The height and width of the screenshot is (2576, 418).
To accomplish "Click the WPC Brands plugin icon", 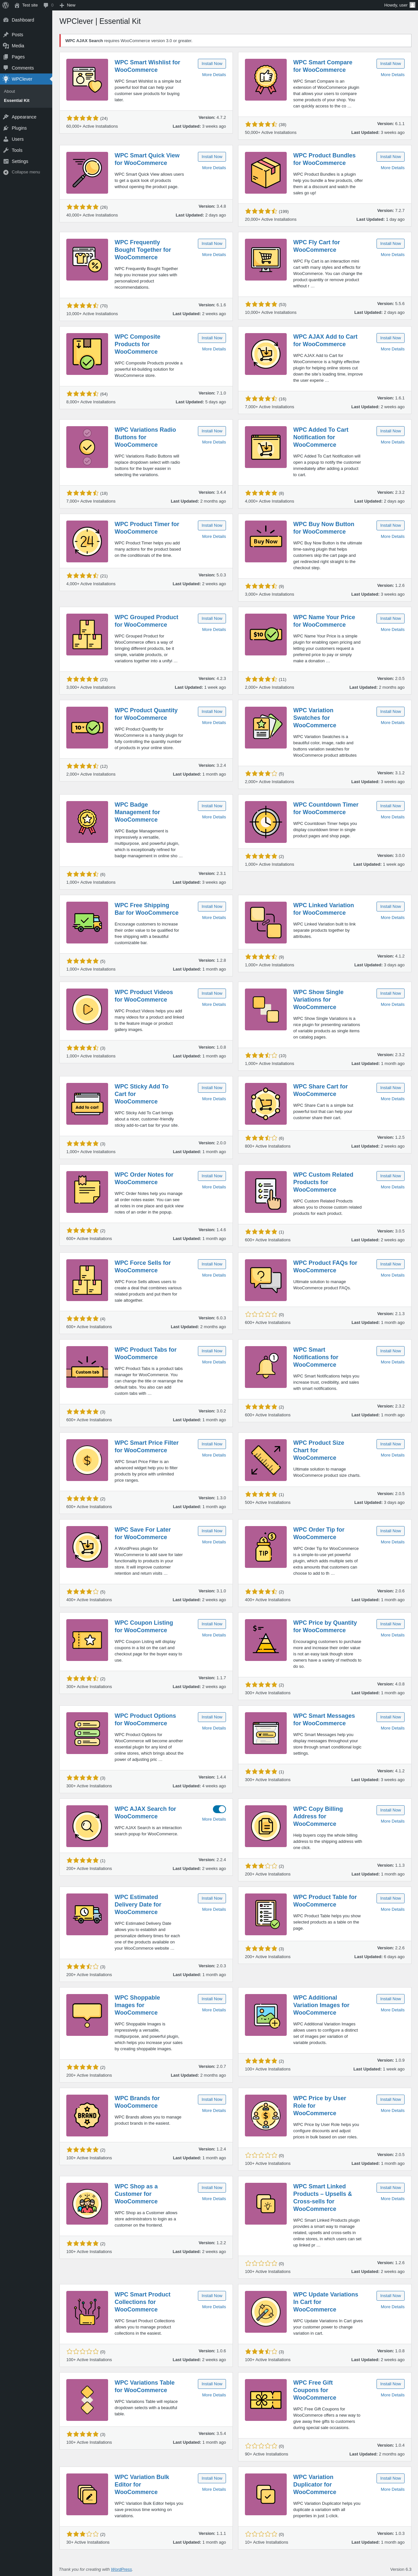I will (87, 2116).
